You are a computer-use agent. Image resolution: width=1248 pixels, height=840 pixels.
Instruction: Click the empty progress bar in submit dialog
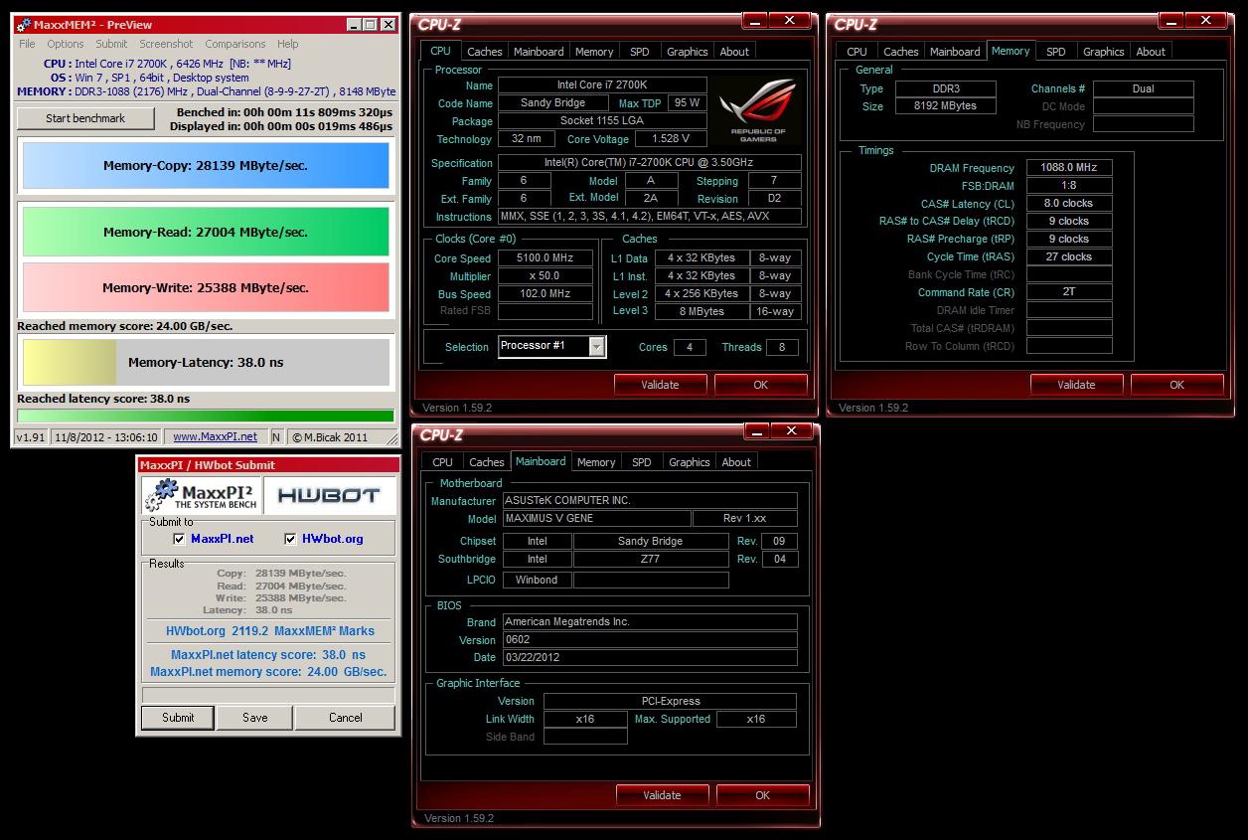pyautogui.click(x=268, y=695)
